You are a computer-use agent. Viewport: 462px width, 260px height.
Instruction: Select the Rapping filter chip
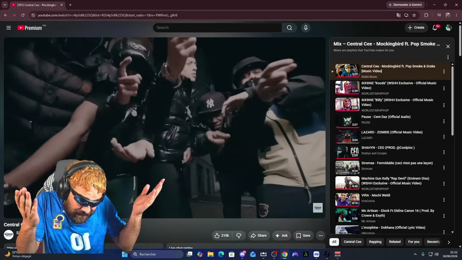pos(375,242)
